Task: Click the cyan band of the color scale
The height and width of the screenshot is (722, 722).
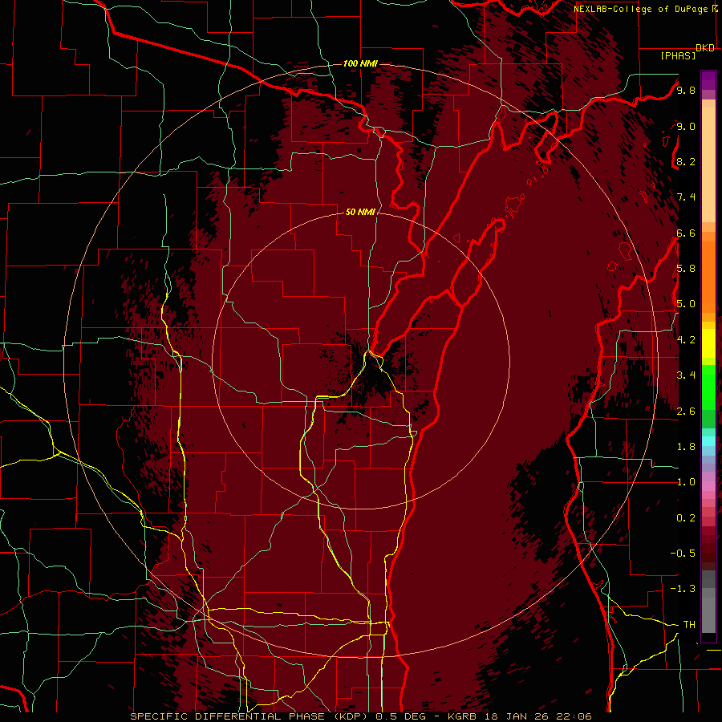Action: [708, 441]
